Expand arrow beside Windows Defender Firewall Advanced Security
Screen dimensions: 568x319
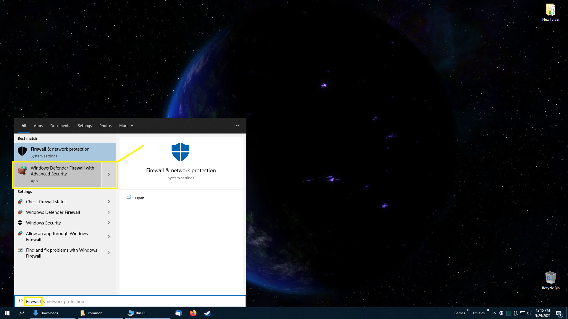pos(109,174)
